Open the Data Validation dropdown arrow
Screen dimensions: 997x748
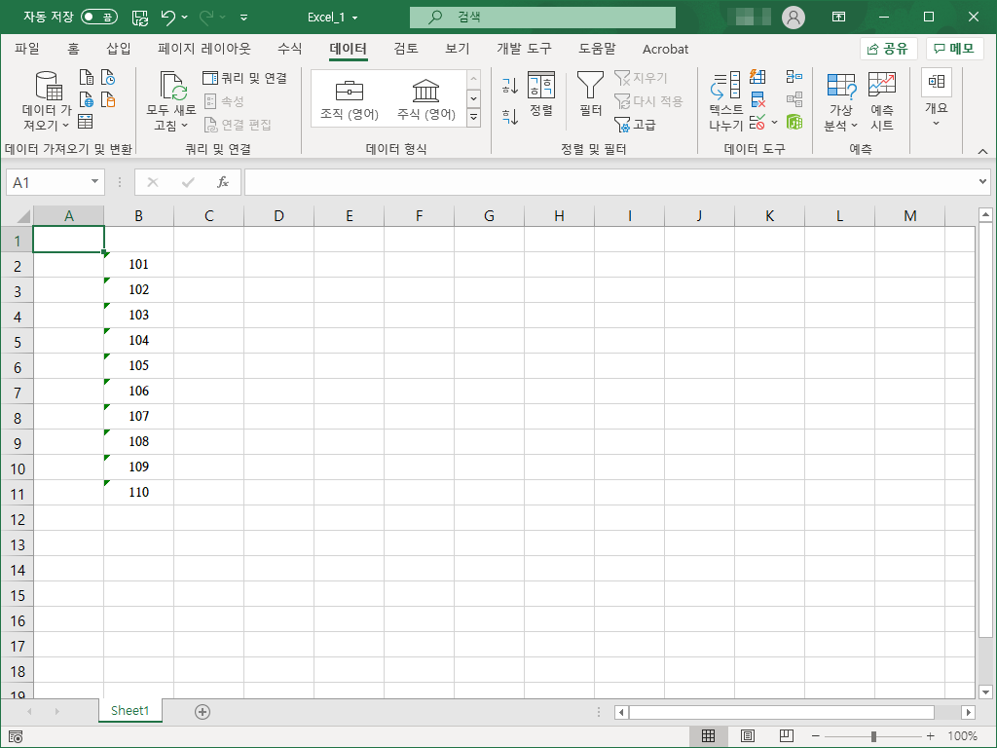pos(774,122)
